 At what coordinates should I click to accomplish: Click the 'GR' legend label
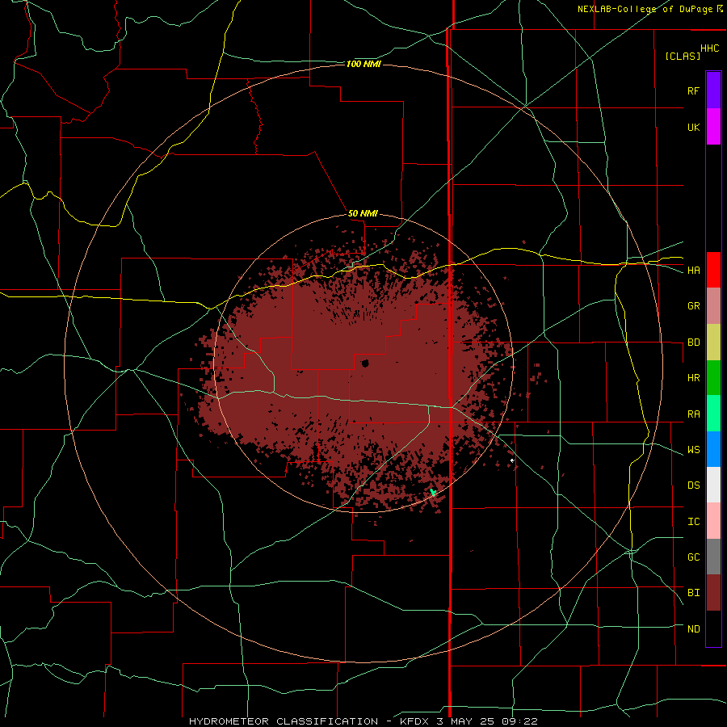693,306
